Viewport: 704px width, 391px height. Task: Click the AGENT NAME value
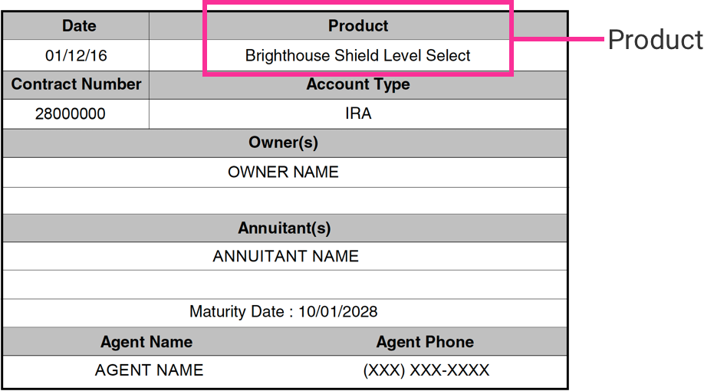(149, 370)
